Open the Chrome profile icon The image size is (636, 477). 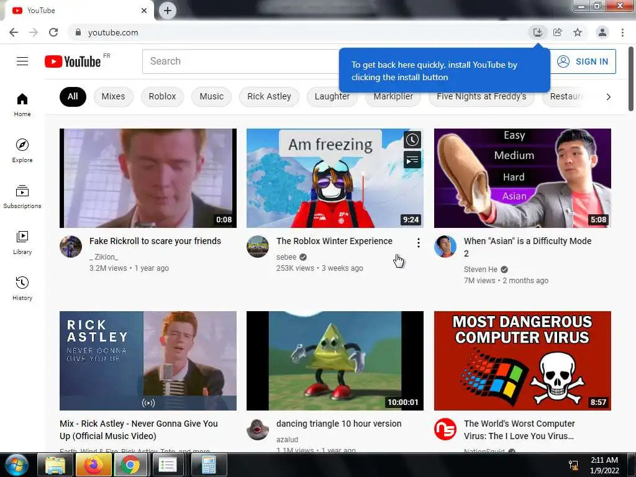602,32
